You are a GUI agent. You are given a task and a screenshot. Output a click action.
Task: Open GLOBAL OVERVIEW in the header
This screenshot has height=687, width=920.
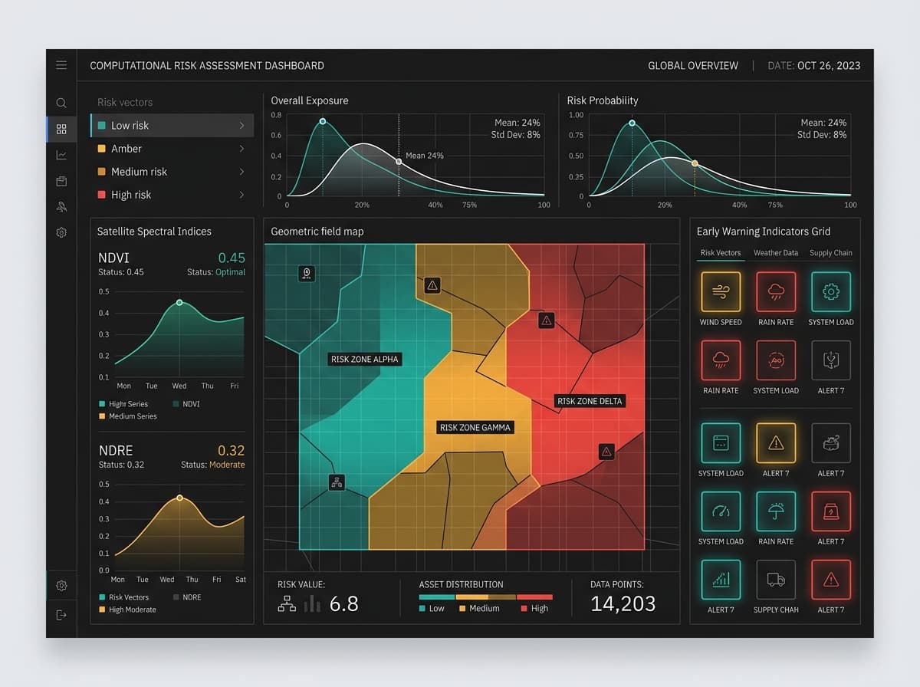coord(693,66)
